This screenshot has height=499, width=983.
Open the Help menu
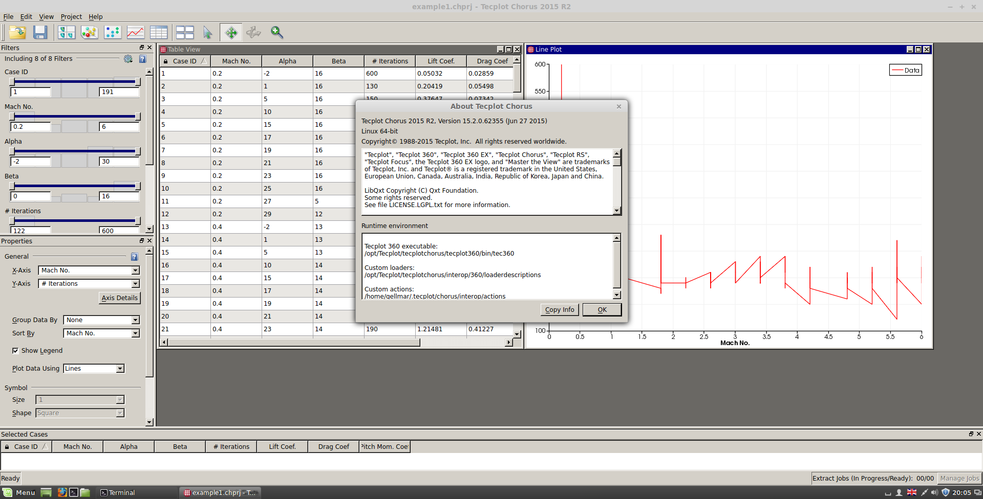(x=95, y=16)
